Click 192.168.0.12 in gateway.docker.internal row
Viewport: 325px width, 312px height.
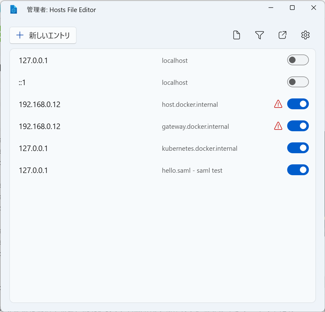40,126
